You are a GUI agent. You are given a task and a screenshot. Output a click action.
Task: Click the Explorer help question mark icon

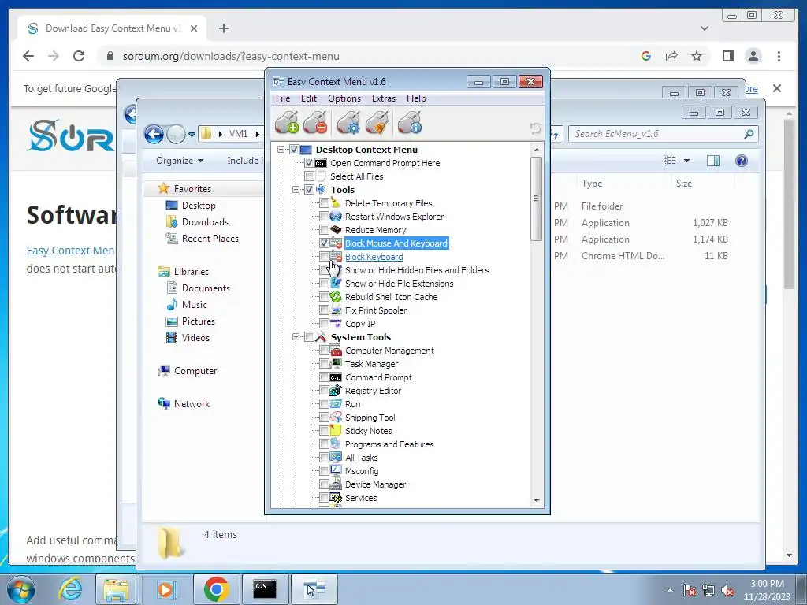(741, 161)
